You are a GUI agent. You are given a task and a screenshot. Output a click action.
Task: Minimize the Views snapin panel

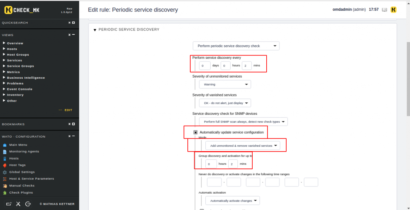(x=74, y=35)
